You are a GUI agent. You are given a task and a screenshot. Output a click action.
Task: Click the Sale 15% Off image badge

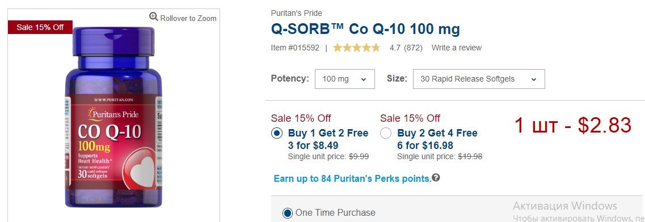click(40, 27)
